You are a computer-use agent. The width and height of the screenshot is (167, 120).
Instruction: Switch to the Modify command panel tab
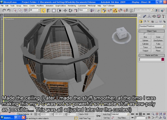(x=144, y=16)
